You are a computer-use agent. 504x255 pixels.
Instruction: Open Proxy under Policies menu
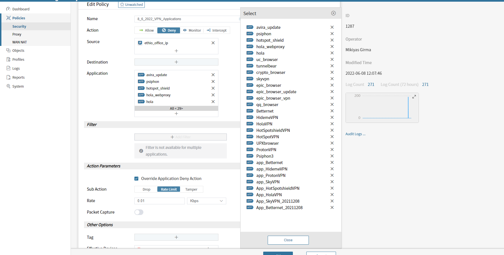coord(17,34)
